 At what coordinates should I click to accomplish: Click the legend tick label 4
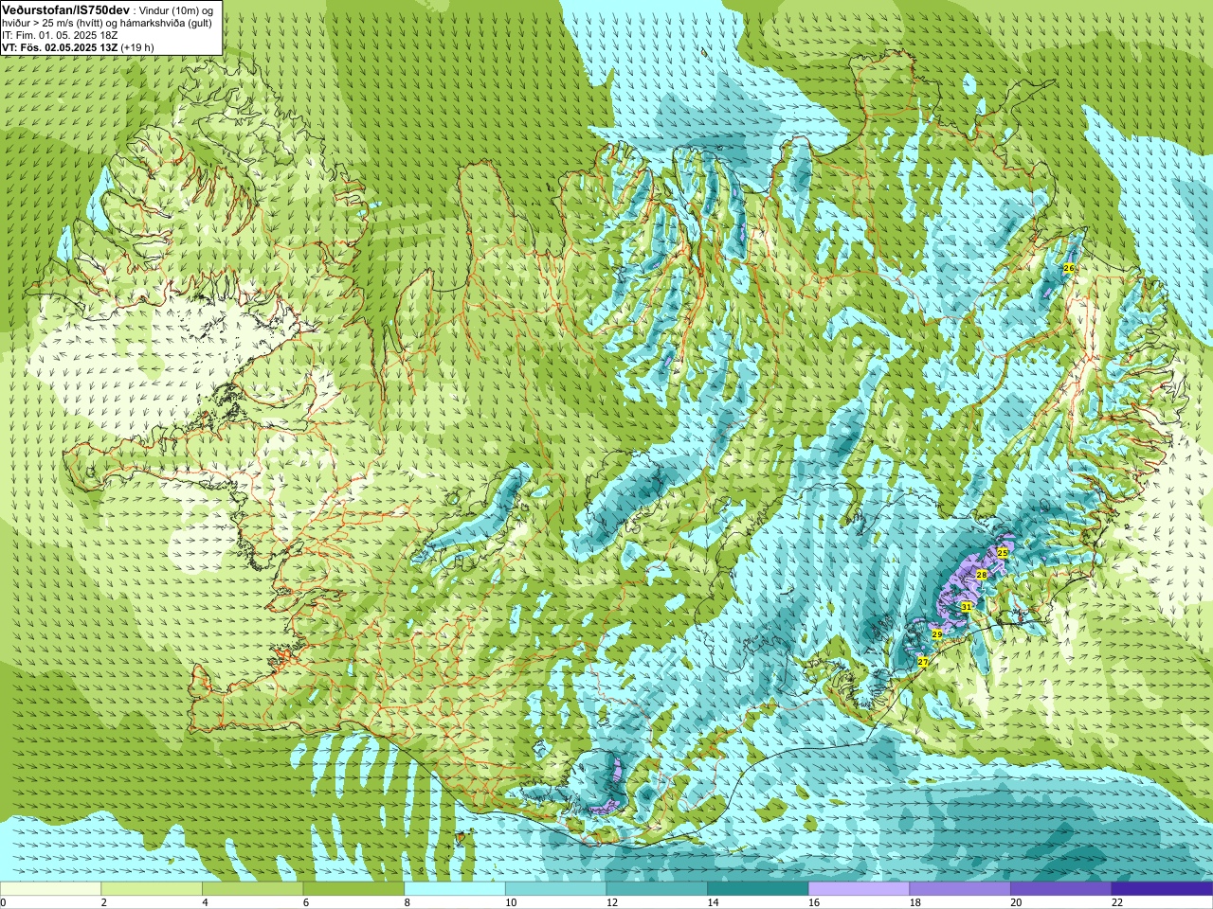[205, 902]
